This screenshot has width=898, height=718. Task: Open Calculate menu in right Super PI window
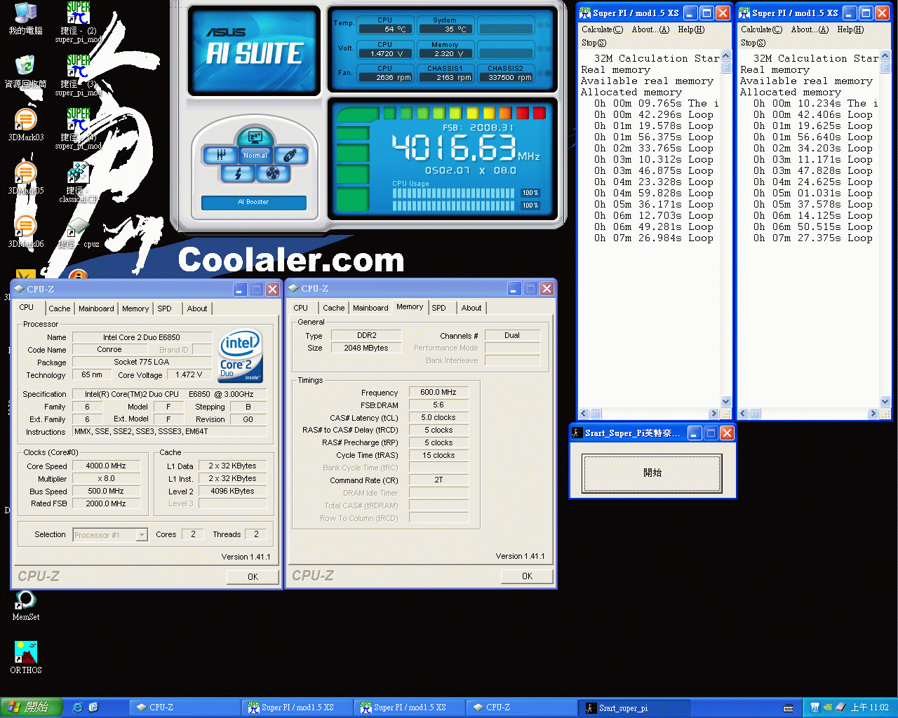[x=761, y=29]
